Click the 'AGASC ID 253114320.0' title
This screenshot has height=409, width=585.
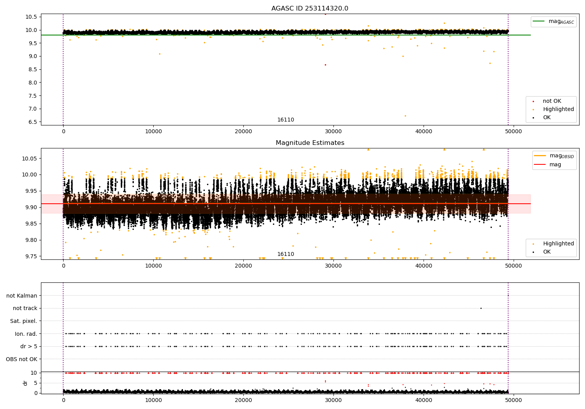coord(310,9)
